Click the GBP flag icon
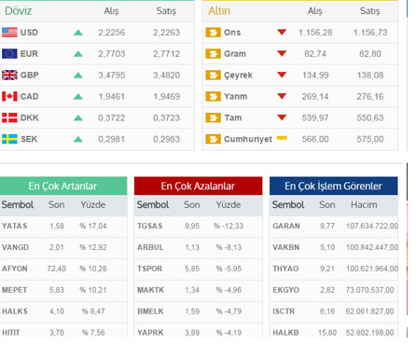 click(x=9, y=75)
